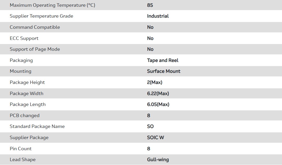Select the "SOIC W" supplier package value
The height and width of the screenshot is (165, 282).
point(155,138)
